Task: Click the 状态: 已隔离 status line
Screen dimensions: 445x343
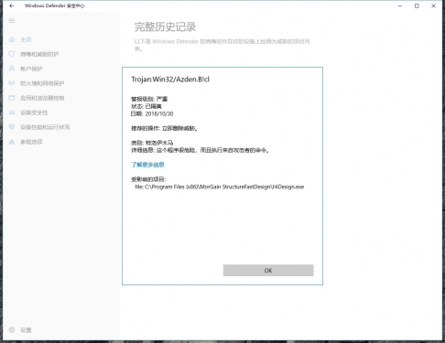Action: point(147,106)
